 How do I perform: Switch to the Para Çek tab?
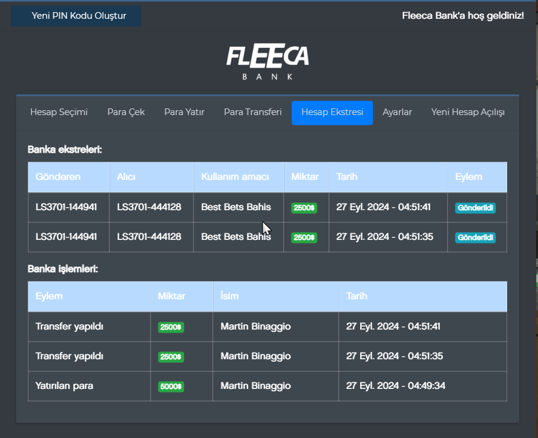[x=126, y=112]
